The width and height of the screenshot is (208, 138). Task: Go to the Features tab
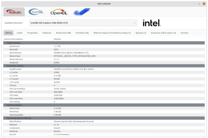click(47, 33)
